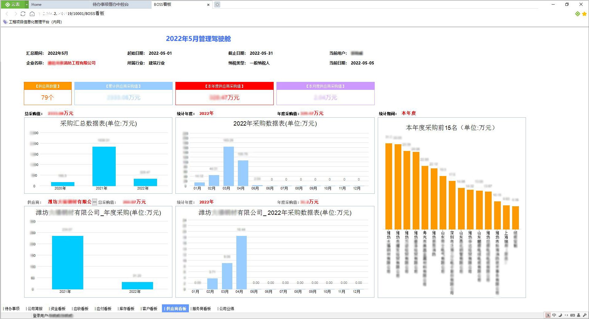589x319 pixels.
Task: Click the home icon in the browser toolbar
Action: 32,14
